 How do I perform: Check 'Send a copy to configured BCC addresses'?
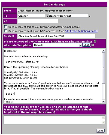(x=6, y=31)
